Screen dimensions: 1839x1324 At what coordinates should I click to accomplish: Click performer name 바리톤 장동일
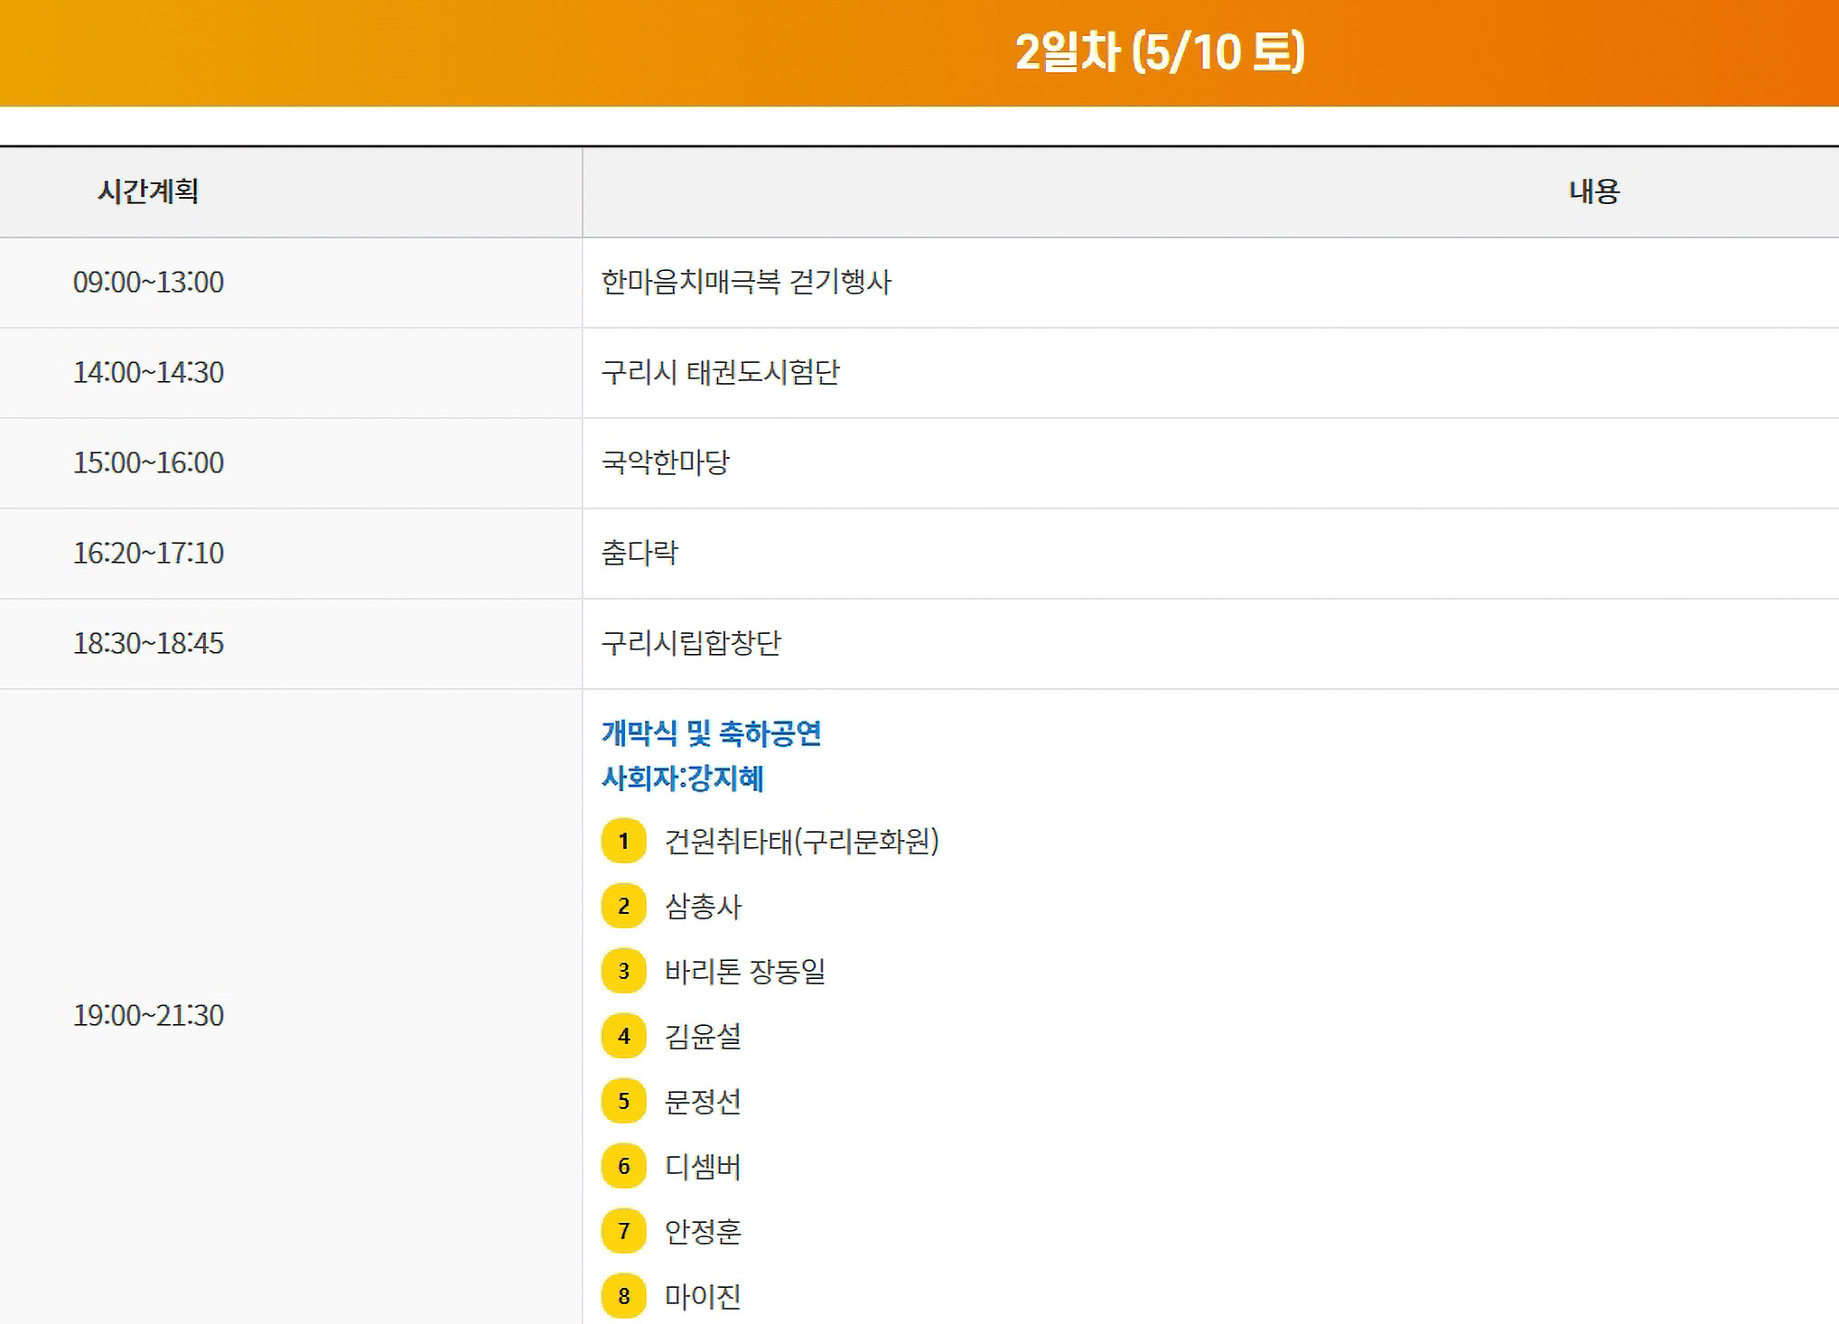(745, 971)
